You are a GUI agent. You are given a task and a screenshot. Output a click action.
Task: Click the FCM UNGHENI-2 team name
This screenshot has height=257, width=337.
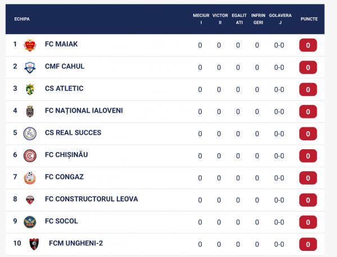click(76, 243)
